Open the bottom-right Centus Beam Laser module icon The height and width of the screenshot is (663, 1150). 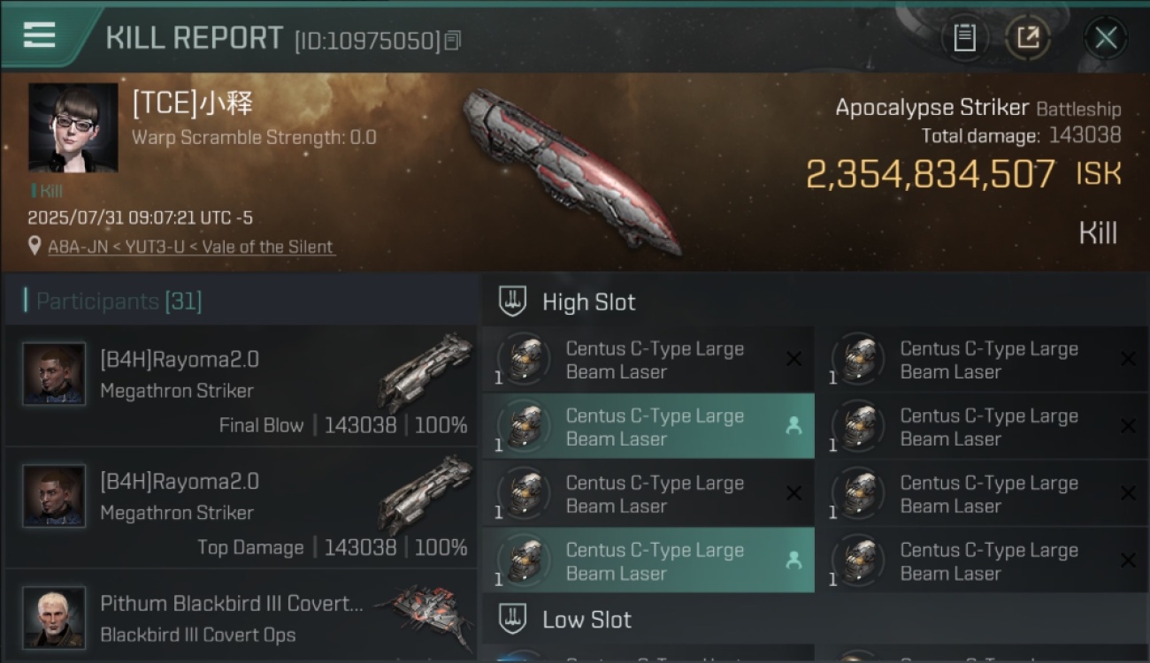[859, 560]
